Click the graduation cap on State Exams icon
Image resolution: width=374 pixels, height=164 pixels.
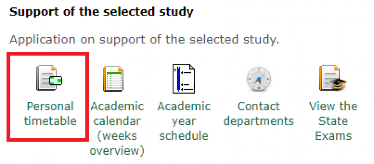click(339, 84)
